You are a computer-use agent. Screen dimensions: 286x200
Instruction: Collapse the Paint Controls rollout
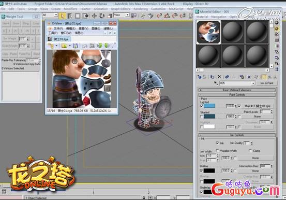tap(237, 95)
